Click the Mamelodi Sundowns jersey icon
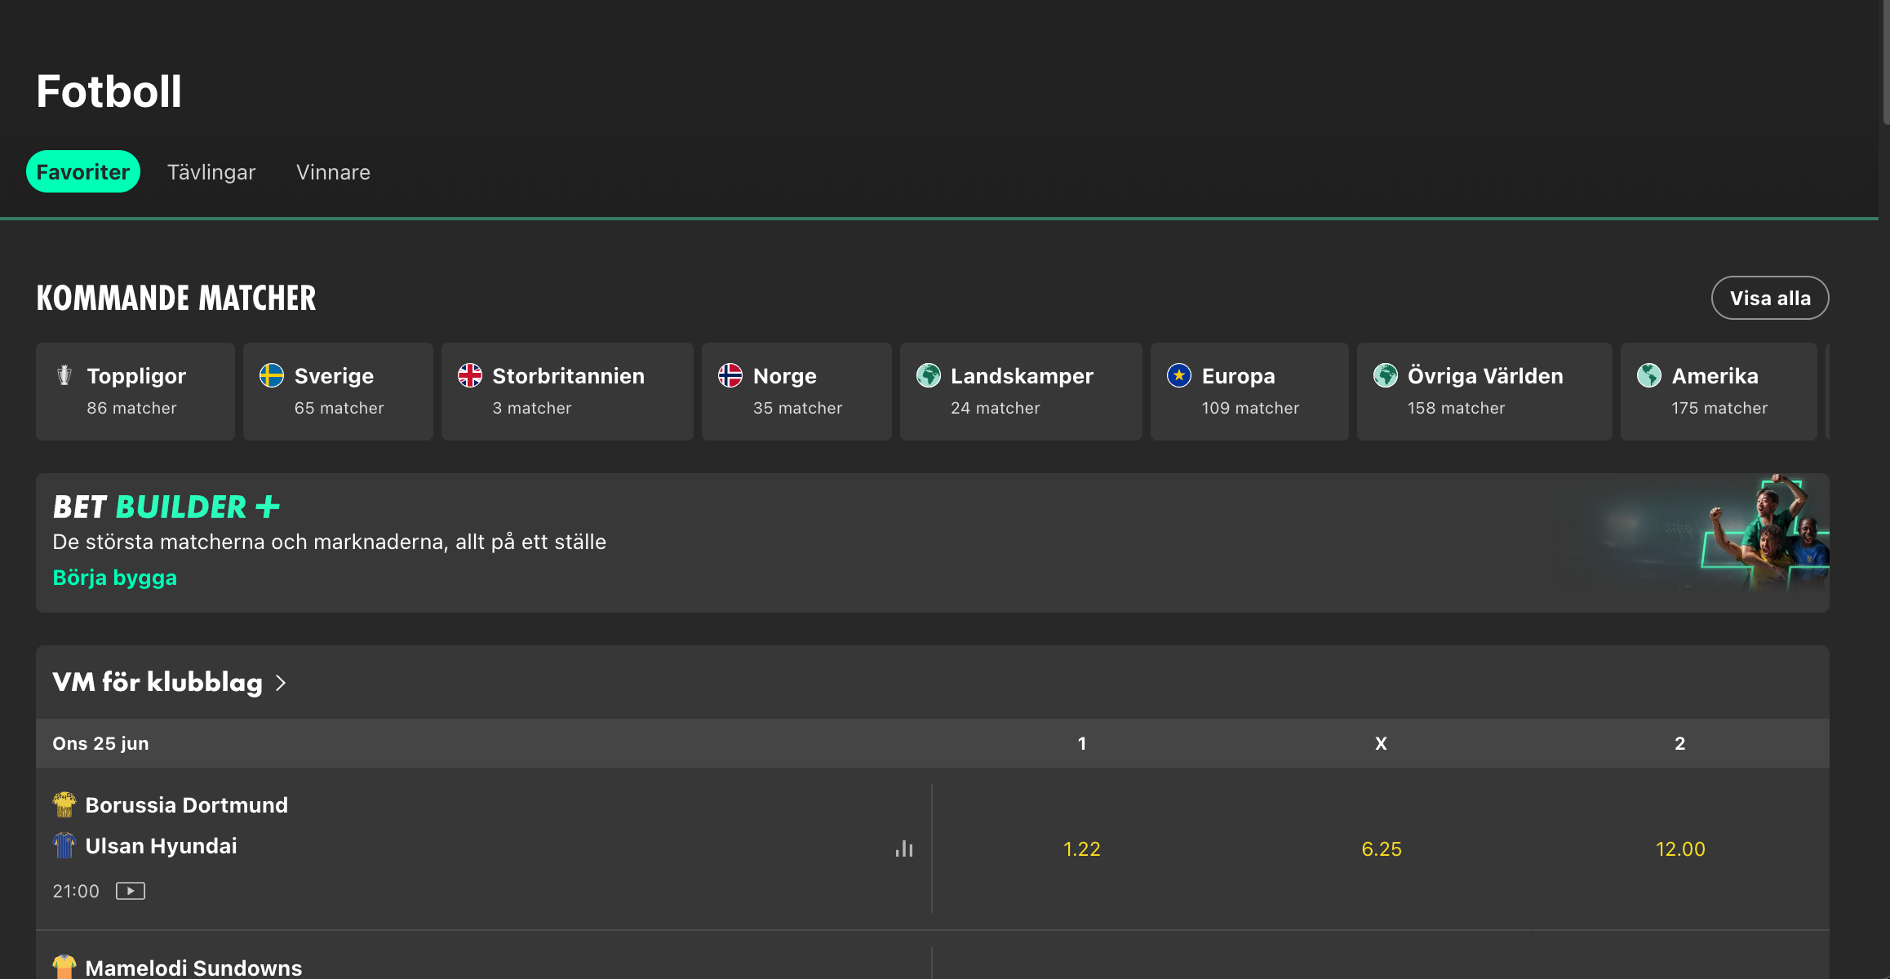Screen dimensions: 1890x979 (64, 968)
